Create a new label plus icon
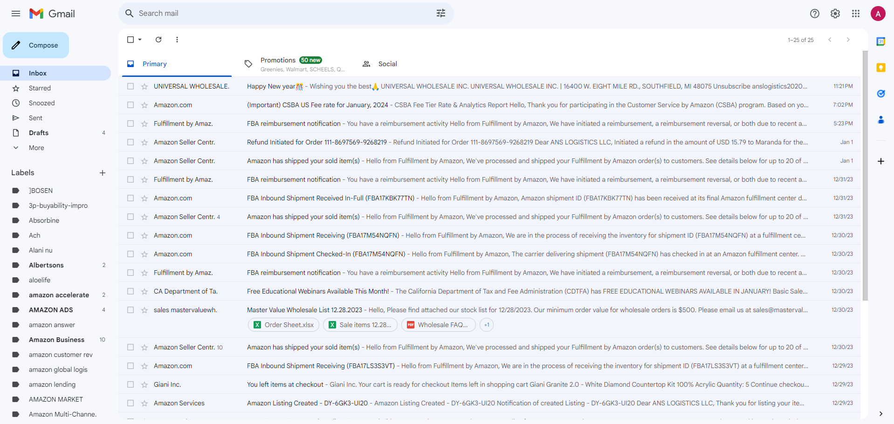This screenshot has width=894, height=424. [103, 173]
